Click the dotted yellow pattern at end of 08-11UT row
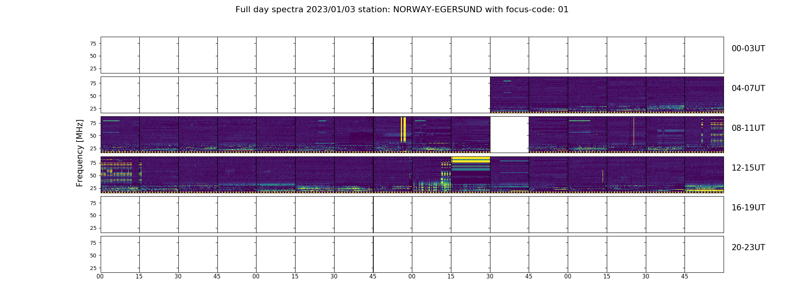The height and width of the screenshot is (306, 804). (x=717, y=131)
